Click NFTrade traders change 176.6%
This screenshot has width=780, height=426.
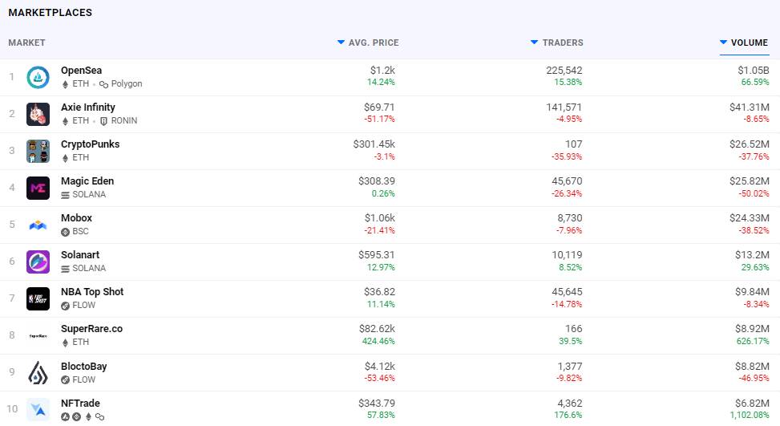[x=568, y=415]
